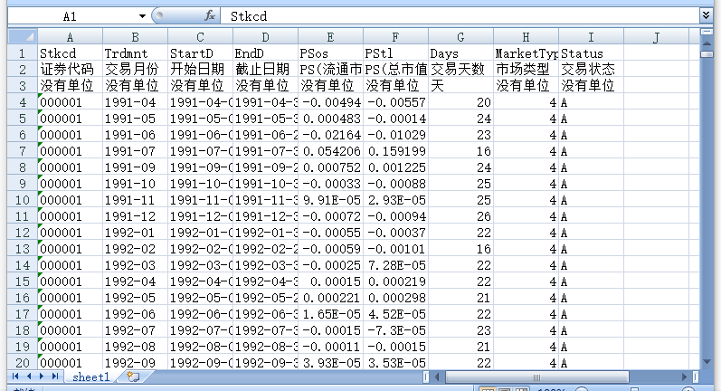Switch to the sheet1 tab
This screenshot has height=391, width=721.
[x=91, y=377]
